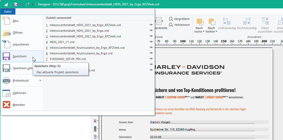This screenshot has height=140, width=283.
Task: Pin recent entry 1 to the list
Action: pyautogui.click(x=151, y=25)
